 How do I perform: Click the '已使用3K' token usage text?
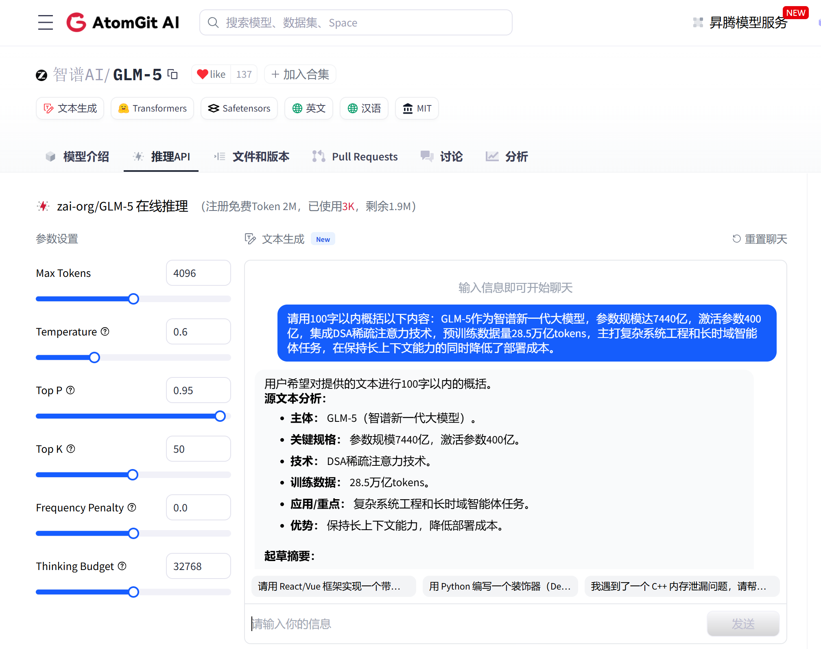[332, 206]
